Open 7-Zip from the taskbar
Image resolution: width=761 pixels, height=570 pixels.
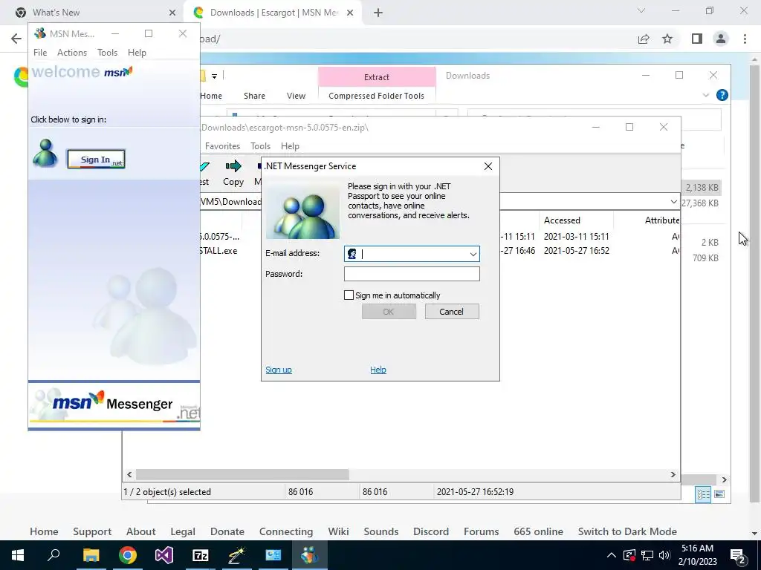(201, 555)
